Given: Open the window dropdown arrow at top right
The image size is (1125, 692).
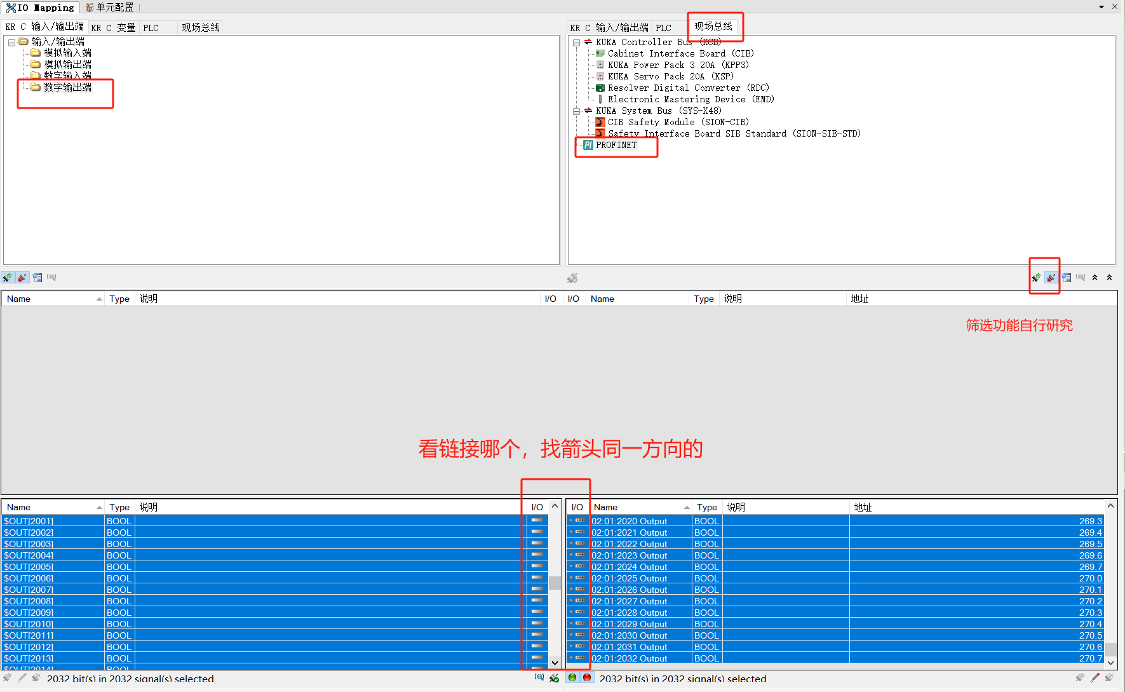Looking at the screenshot, I should [1101, 7].
